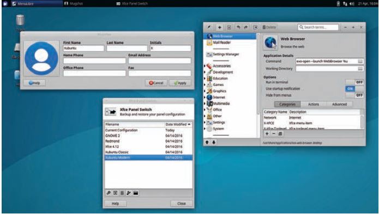This screenshot has width=379, height=214.
Task: Click Help button in Mugshot window
Action: (34, 83)
